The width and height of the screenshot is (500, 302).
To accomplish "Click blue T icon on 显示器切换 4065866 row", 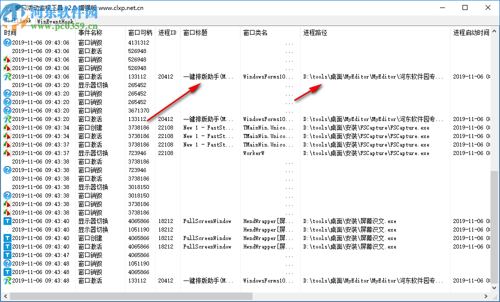I will (7, 221).
